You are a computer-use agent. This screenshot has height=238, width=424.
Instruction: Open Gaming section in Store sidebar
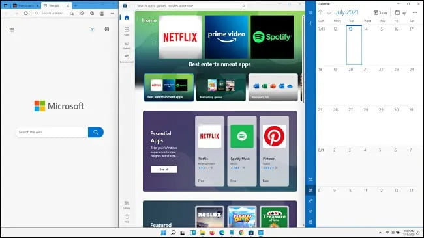coord(127,45)
